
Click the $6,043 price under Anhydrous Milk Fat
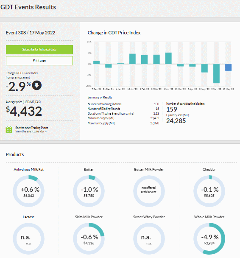(28, 196)
